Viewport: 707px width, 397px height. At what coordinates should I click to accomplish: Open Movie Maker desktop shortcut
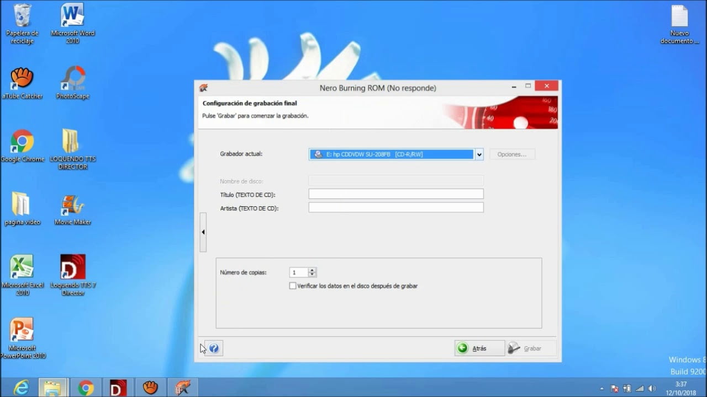coord(72,209)
